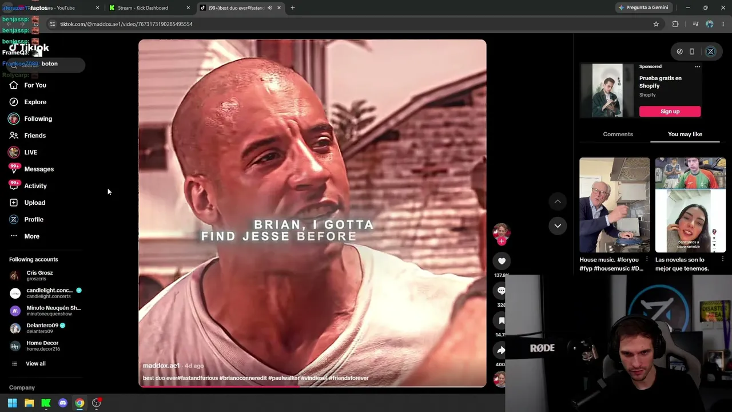Save video with the bookmark icon
Viewport: 732px width, 412px height.
coord(502,320)
